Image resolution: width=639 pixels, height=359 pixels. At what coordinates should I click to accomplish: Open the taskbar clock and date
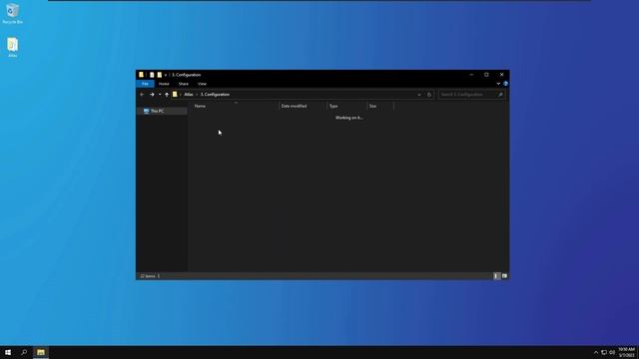[626, 352]
